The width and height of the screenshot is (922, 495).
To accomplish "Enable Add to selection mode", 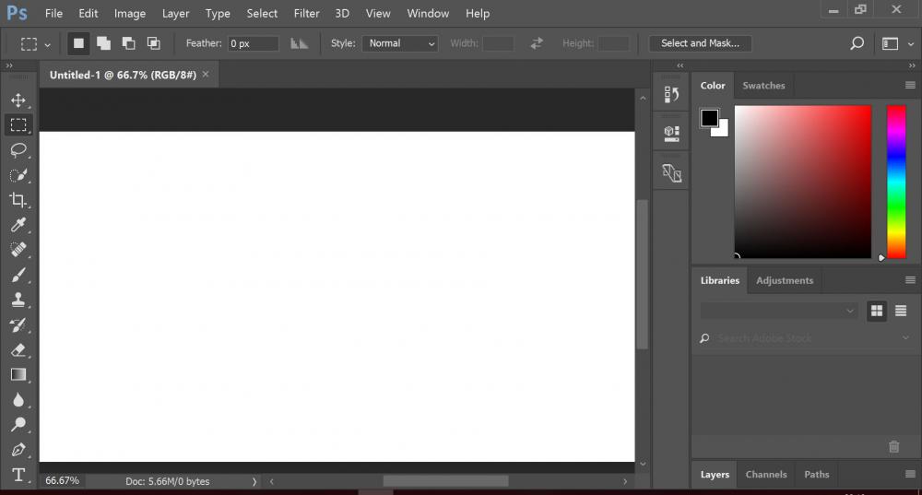I will click(x=103, y=43).
